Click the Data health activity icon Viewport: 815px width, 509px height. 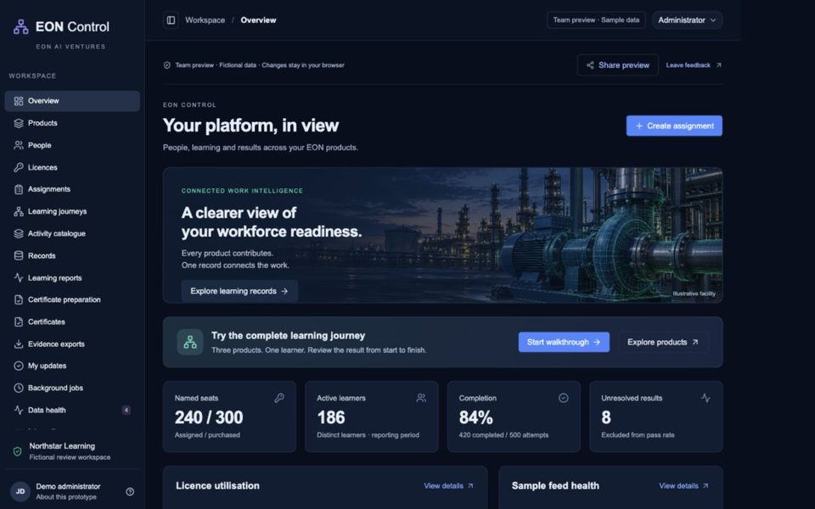(19, 410)
